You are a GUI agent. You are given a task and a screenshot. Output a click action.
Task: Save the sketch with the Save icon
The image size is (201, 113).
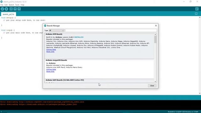pos(19,9)
